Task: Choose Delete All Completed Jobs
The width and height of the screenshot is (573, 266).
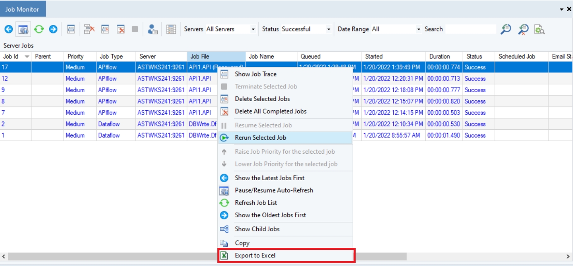Action: point(270,111)
